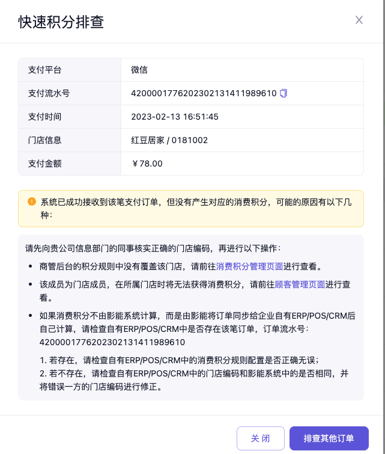Click the transaction number in the table

204,93
